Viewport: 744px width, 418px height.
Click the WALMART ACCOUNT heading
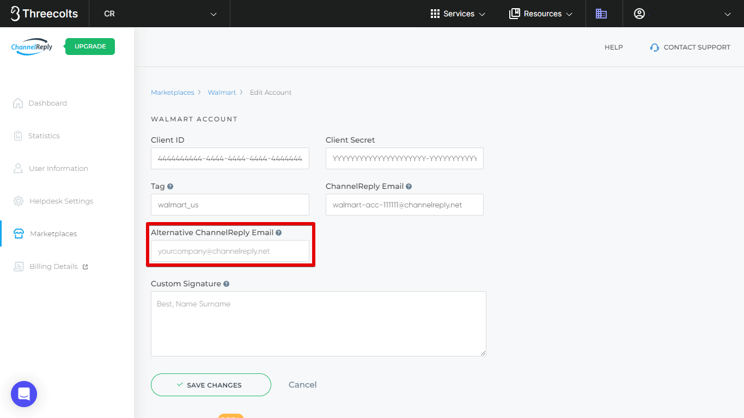(194, 119)
